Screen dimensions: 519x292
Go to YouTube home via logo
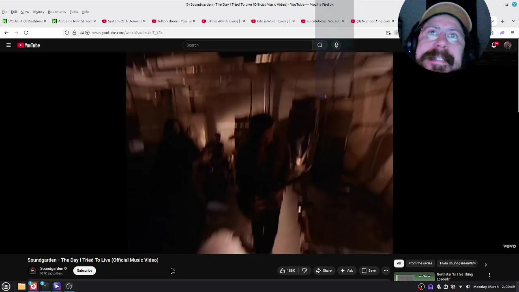28,45
